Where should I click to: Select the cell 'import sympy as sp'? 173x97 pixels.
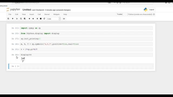86,28
